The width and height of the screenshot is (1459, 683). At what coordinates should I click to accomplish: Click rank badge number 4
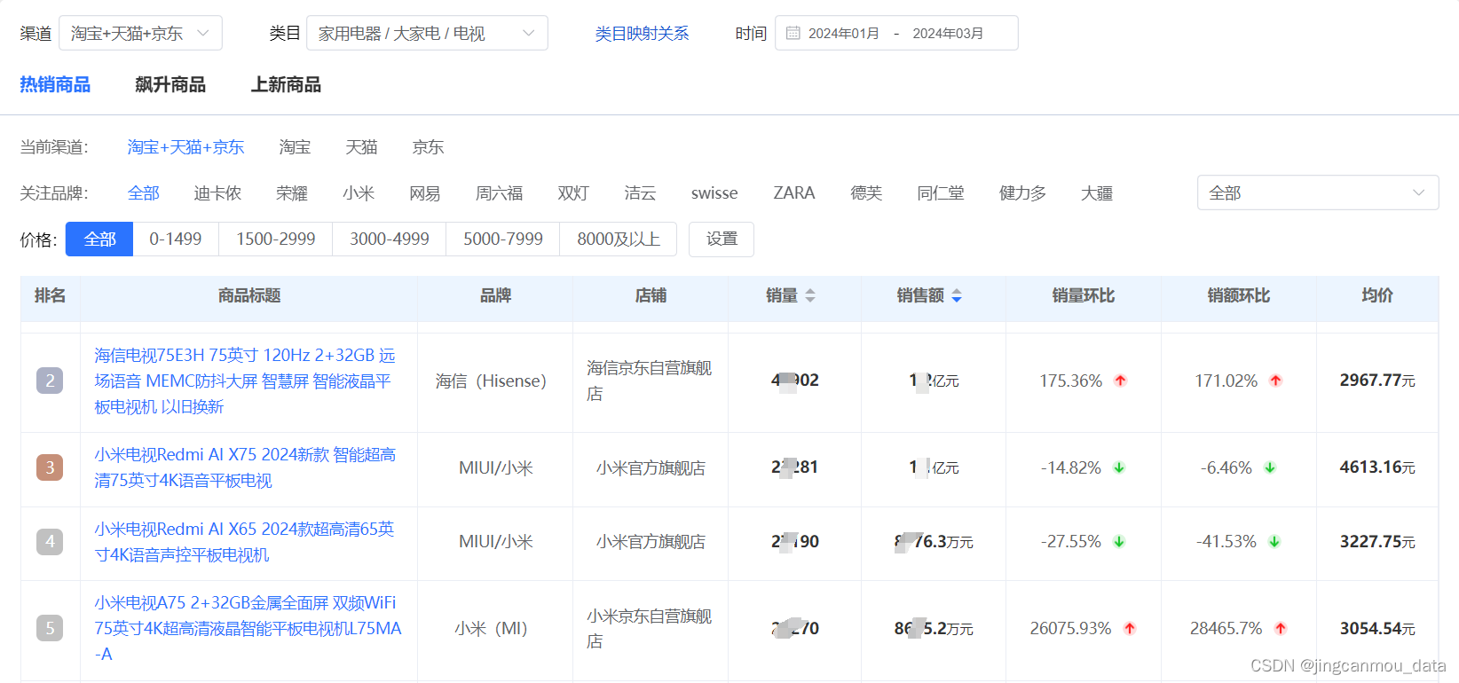pyautogui.click(x=50, y=541)
